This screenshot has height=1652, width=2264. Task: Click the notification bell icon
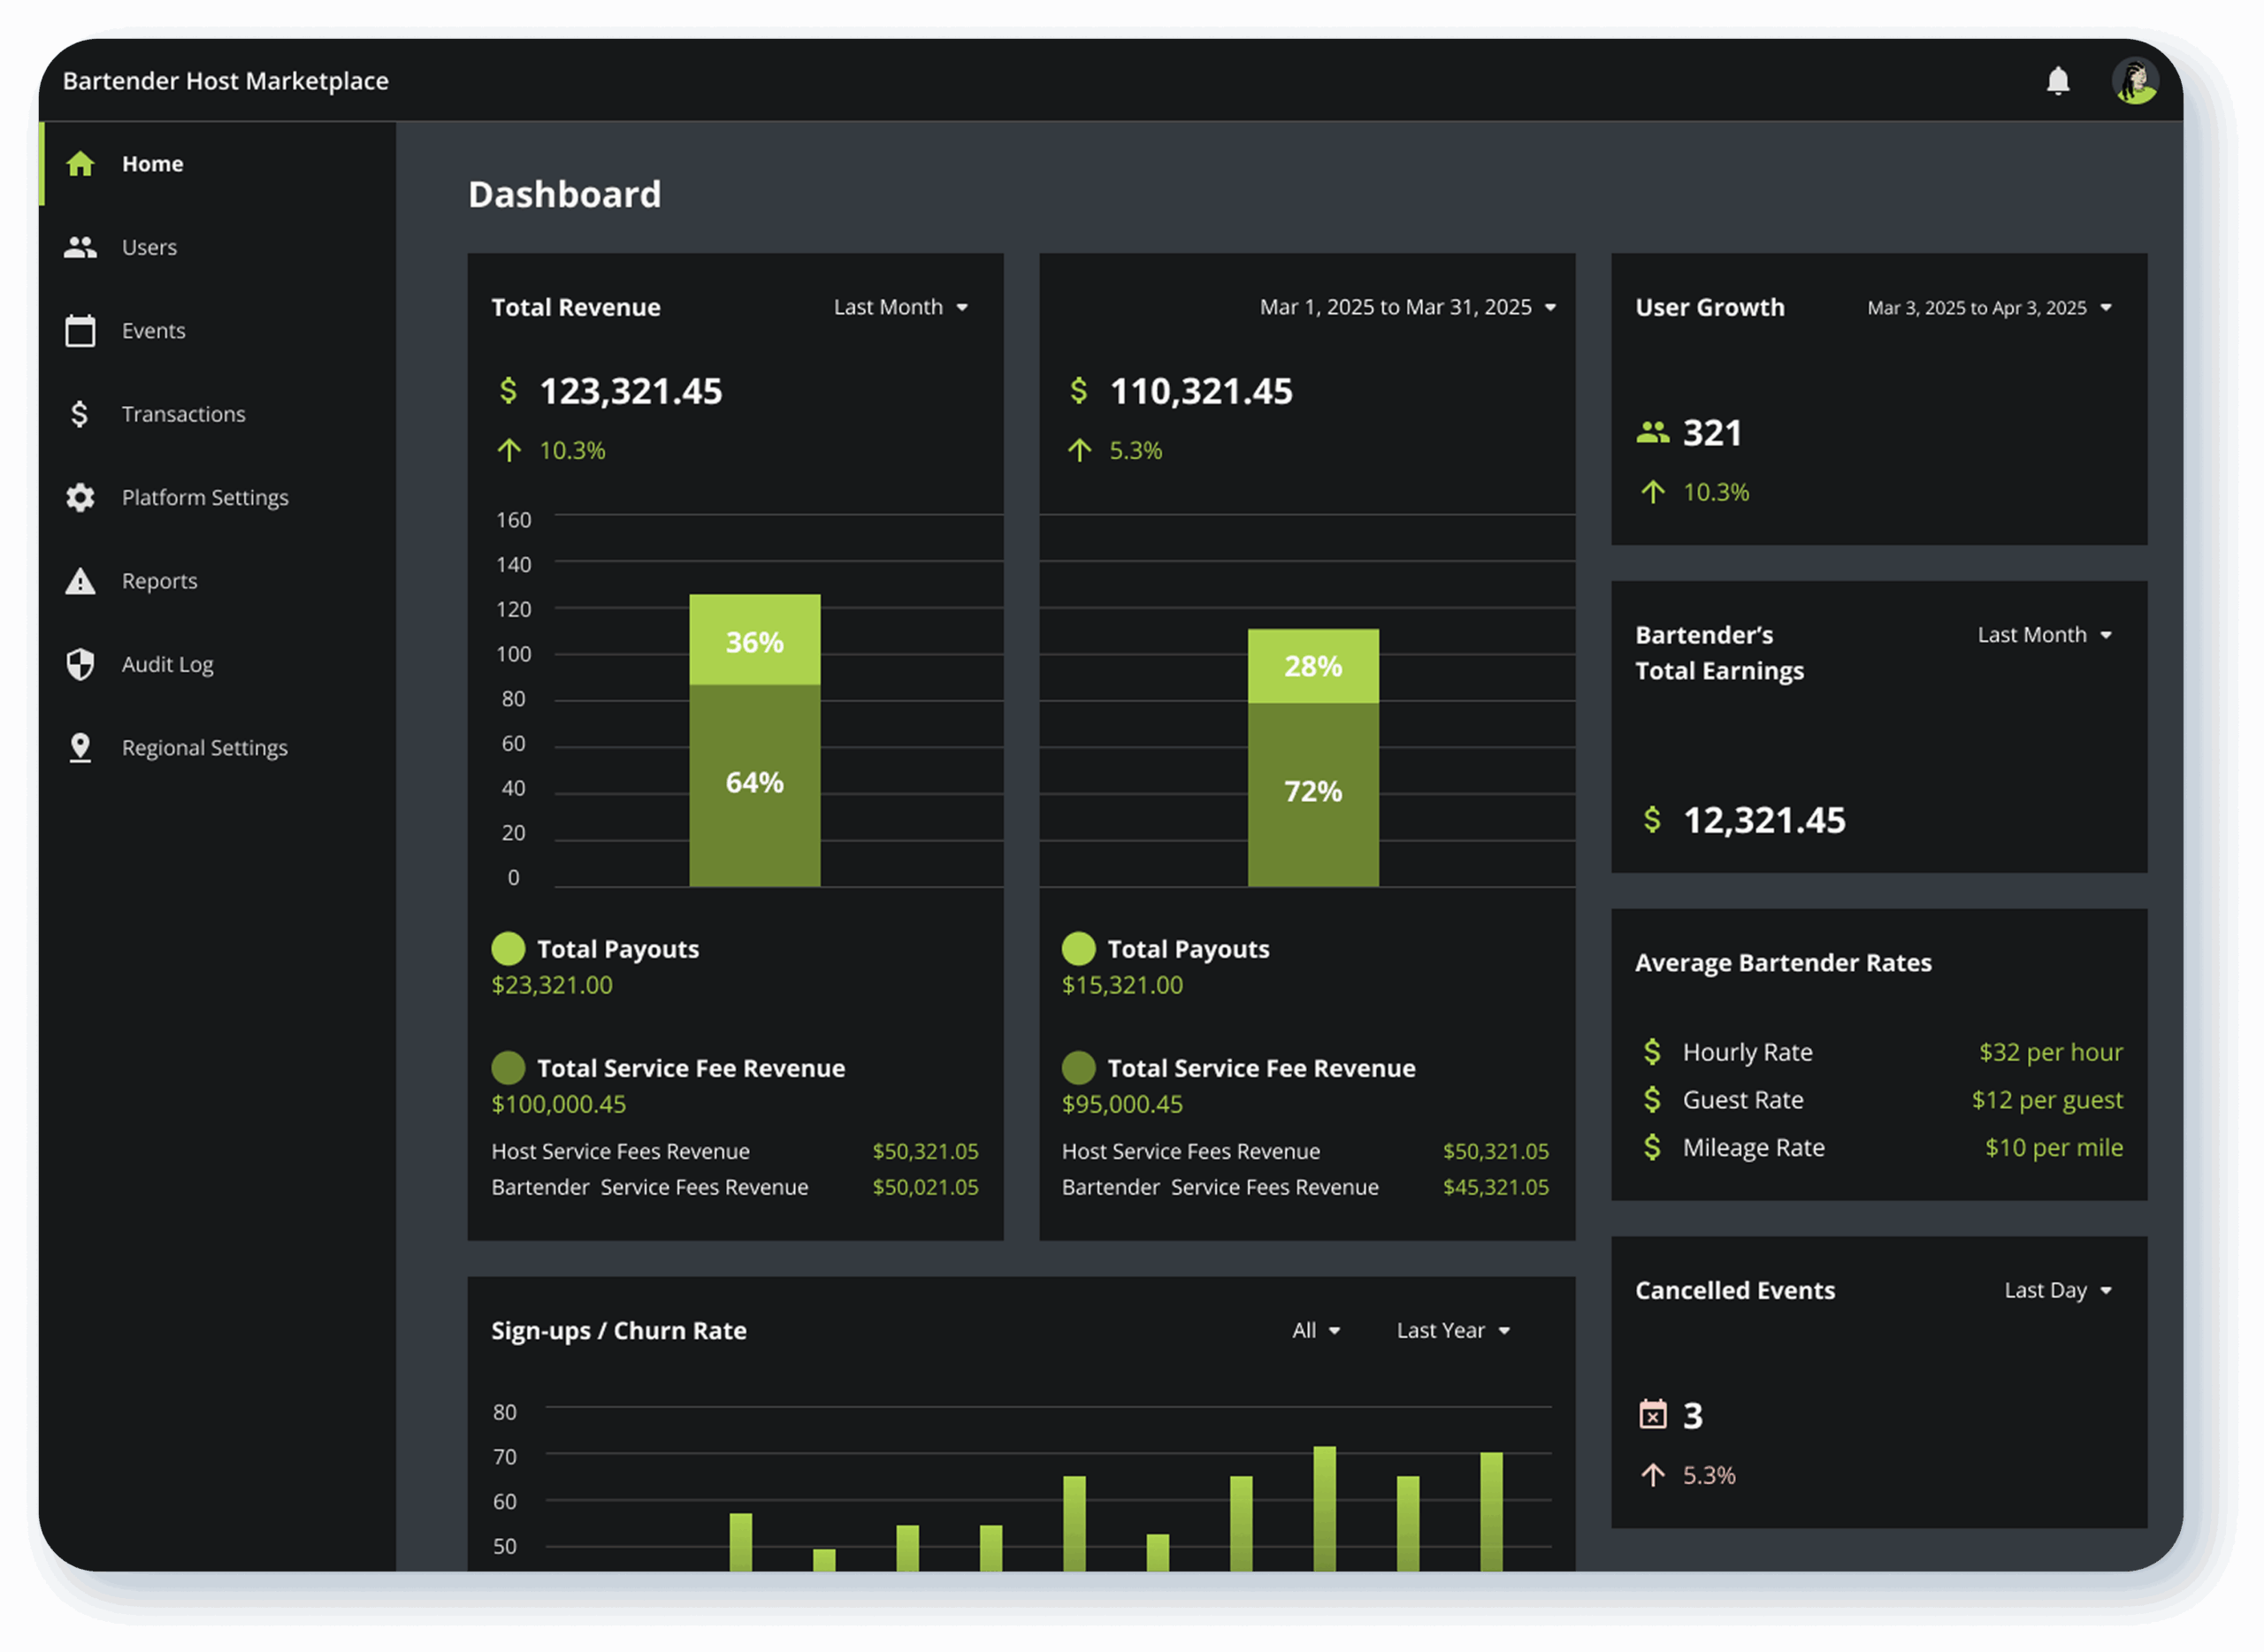point(2057,81)
